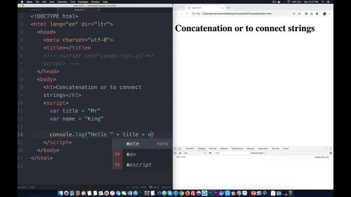Toggle the console sidebar icon
This screenshot has height=197, width=351.
[x=175, y=153]
